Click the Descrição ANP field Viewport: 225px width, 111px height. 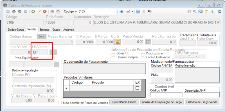click(x=202, y=95)
